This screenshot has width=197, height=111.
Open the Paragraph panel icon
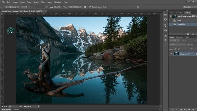165,40
